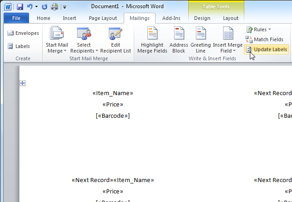Click the Table Tools contextual header

pos(216,7)
